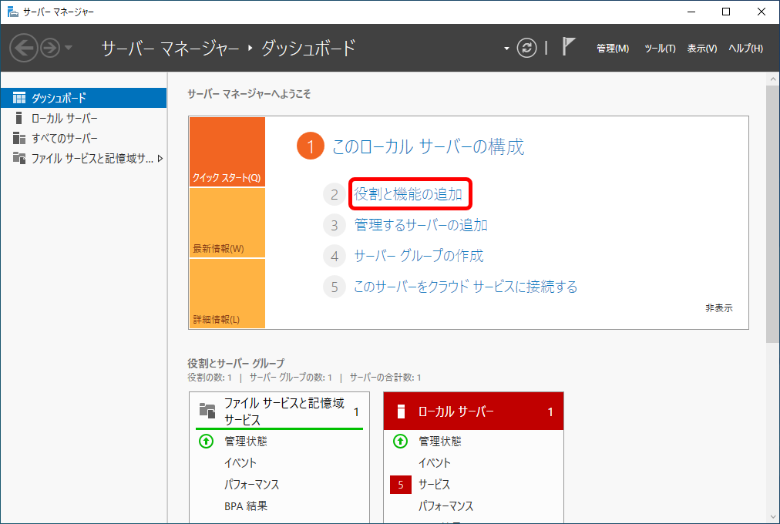This screenshot has height=524, width=780.
Task: Click the server icon on ローカル サーバー tile
Action: (400, 410)
